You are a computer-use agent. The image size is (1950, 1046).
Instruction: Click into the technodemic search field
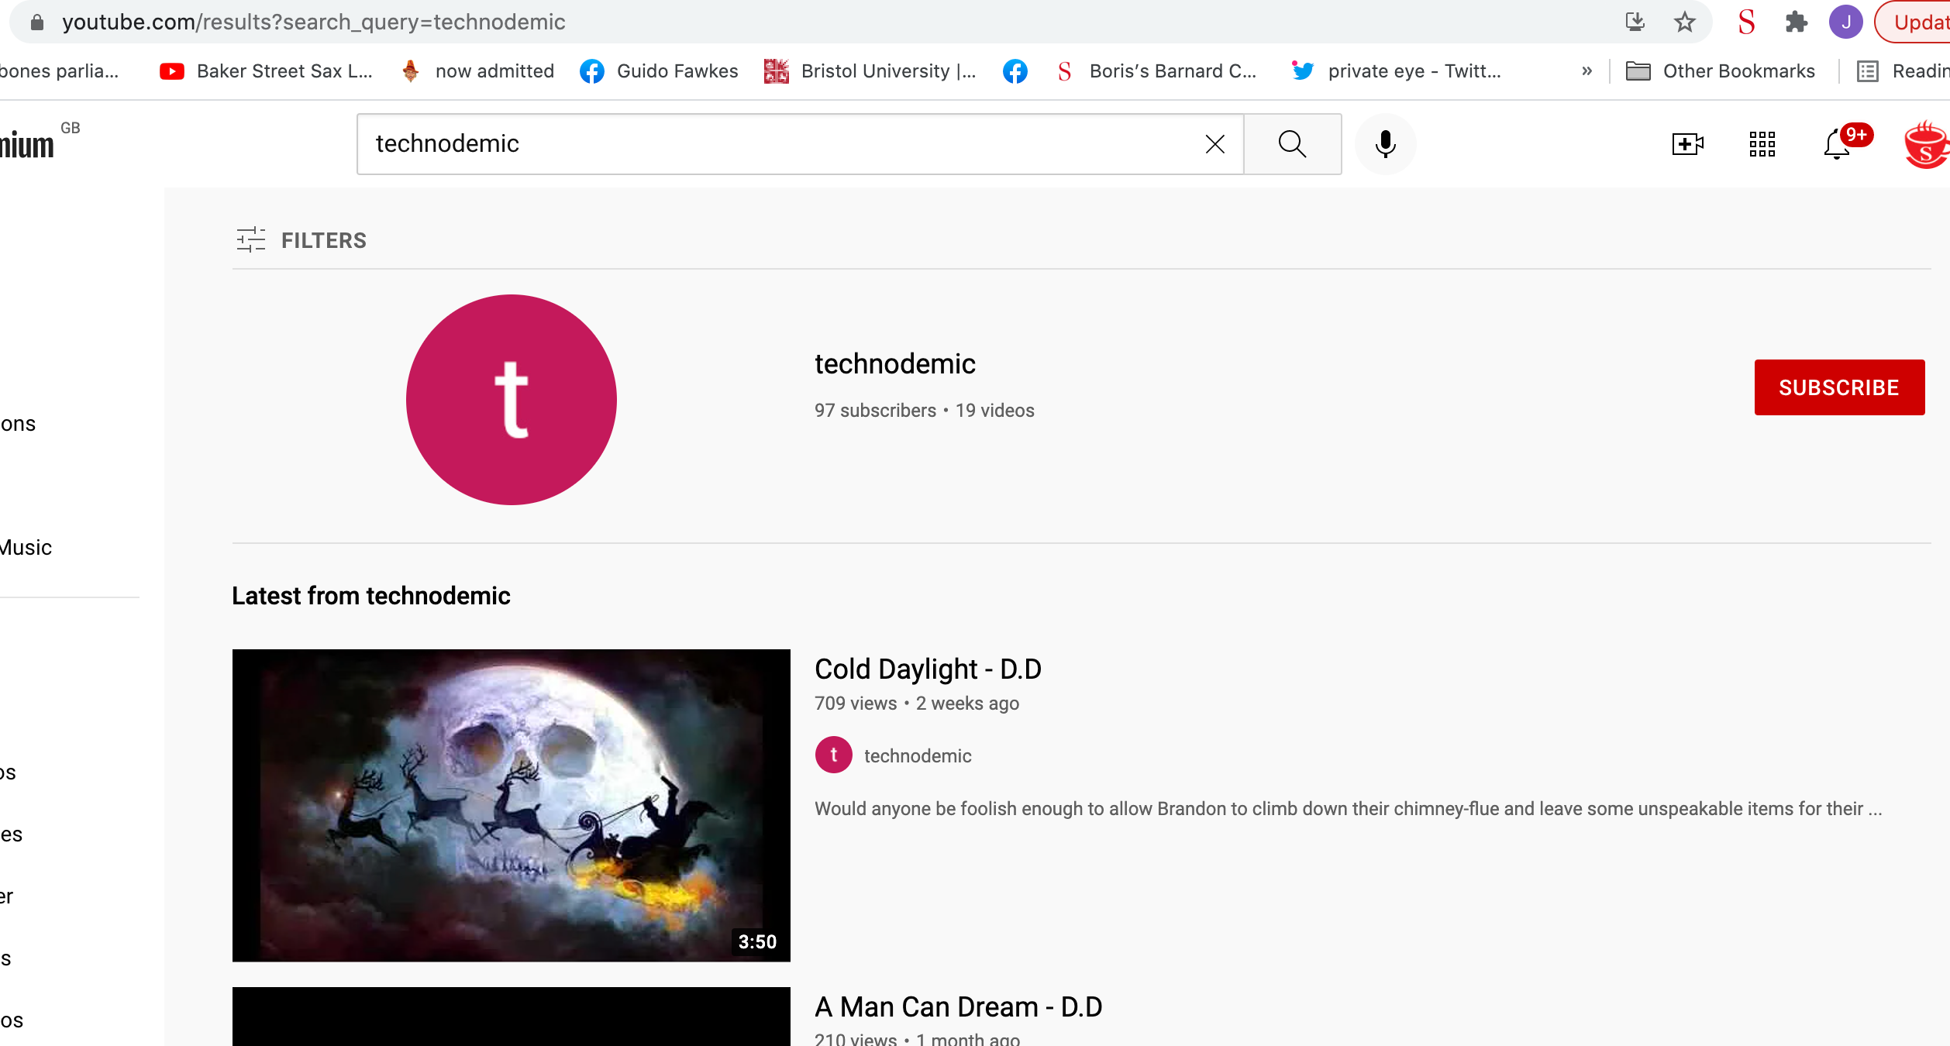pos(775,144)
